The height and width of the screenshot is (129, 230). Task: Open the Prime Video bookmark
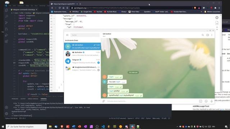coord(134,11)
